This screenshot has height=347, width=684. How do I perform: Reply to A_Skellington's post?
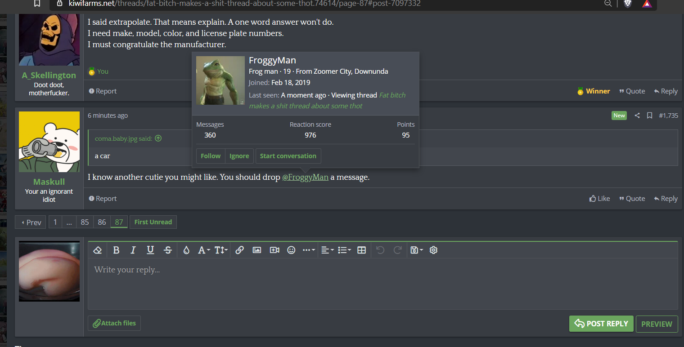pyautogui.click(x=666, y=91)
